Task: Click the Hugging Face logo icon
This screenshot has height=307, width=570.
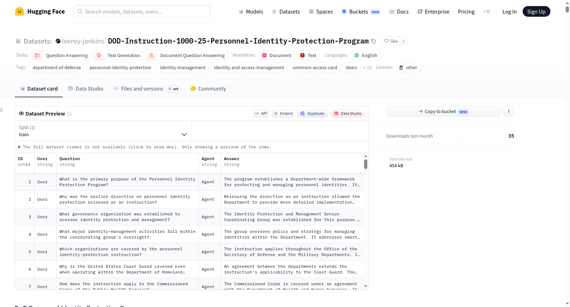Action: pos(20,11)
